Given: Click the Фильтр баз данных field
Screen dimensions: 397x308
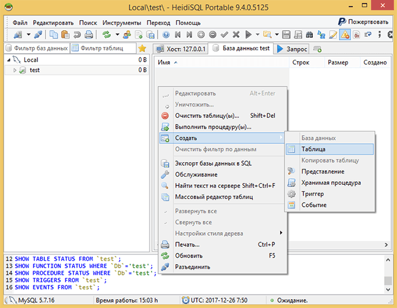Looking at the screenshot, I should coord(37,48).
